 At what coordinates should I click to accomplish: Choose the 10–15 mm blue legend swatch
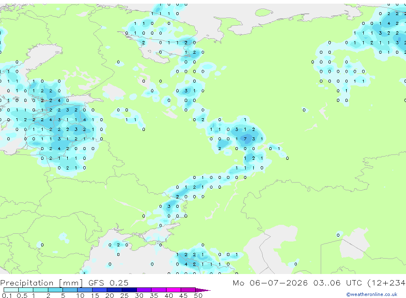point(85,290)
